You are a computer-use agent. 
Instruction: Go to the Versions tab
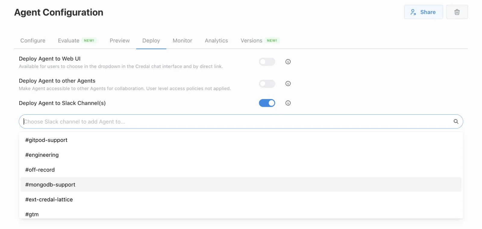coord(251,41)
